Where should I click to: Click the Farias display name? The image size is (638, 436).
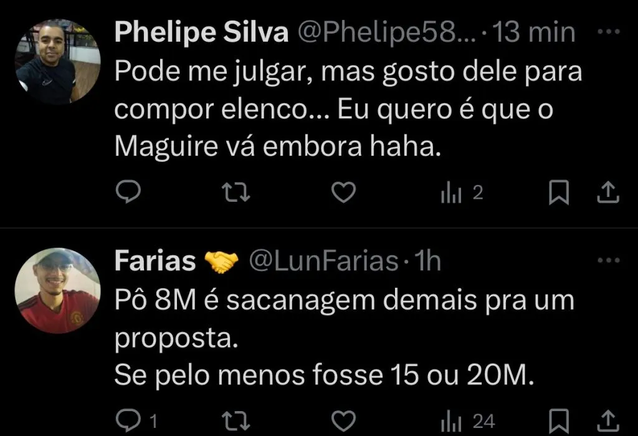[155, 262]
